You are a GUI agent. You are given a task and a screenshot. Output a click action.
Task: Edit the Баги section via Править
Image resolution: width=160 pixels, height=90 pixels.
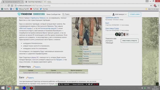click(x=30, y=78)
